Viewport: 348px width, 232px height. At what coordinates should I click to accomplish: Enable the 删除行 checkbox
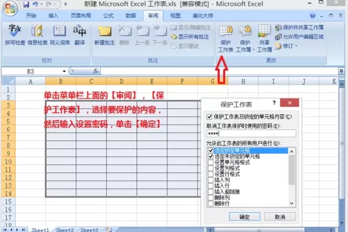[x=210, y=203]
